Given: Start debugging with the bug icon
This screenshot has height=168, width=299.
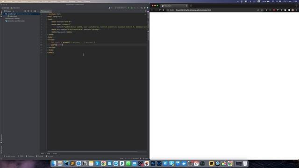Looking at the screenshot, I should (x=132, y=8).
